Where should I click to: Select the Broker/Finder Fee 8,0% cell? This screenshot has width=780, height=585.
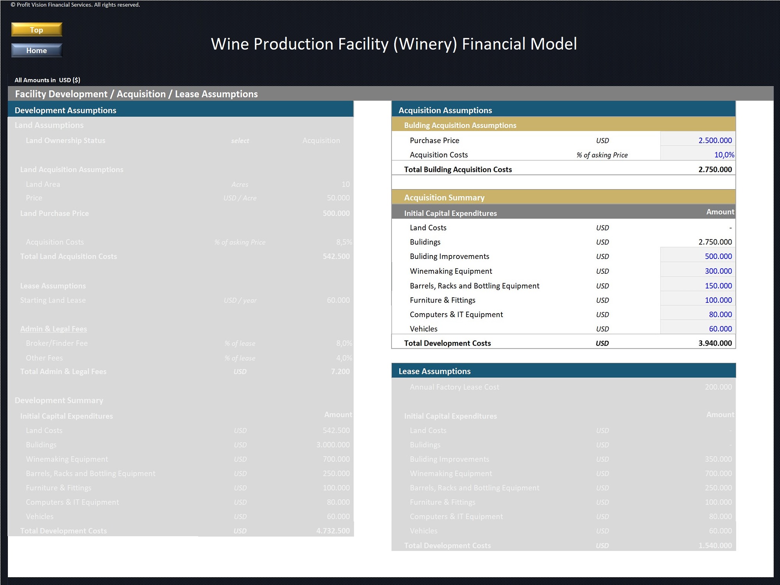[x=344, y=343]
